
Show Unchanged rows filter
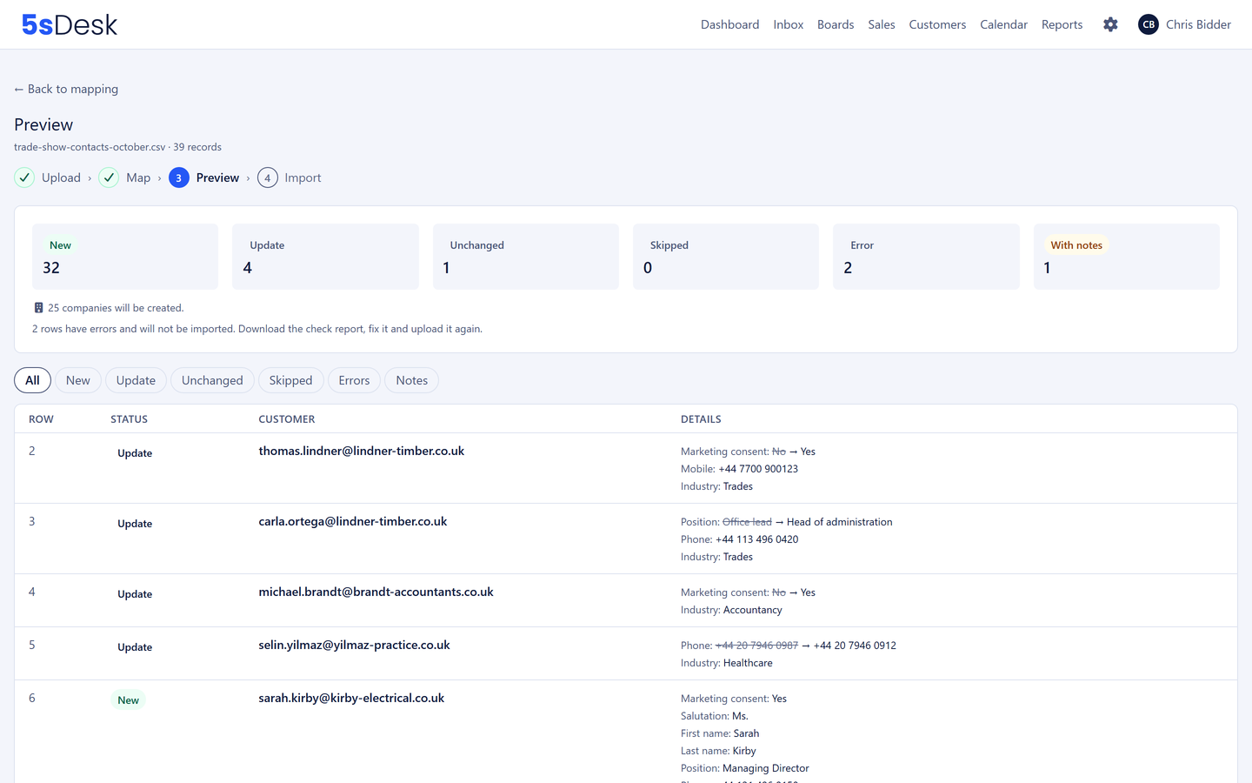(212, 380)
